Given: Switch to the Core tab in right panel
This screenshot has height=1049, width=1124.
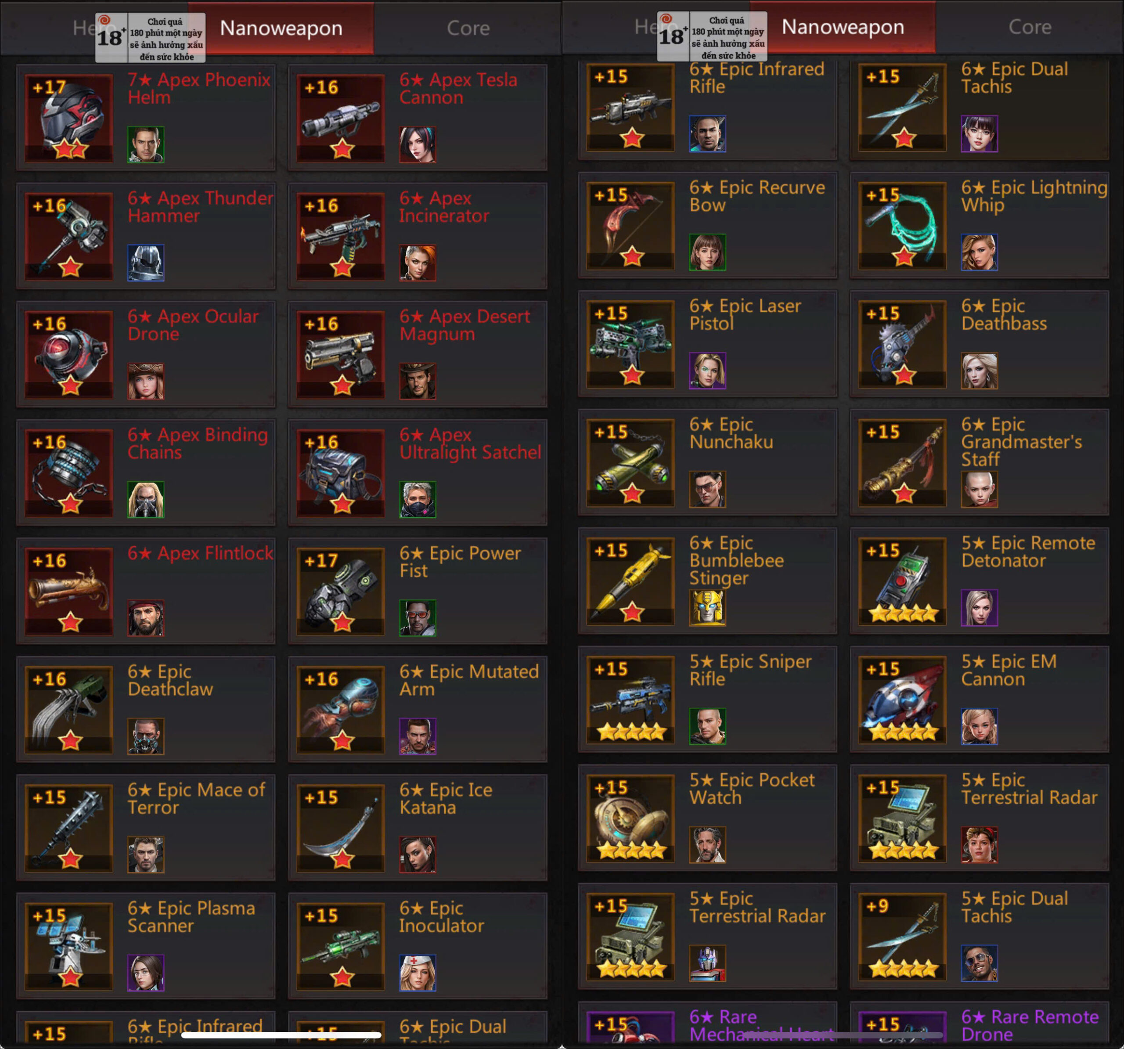Looking at the screenshot, I should [1030, 27].
